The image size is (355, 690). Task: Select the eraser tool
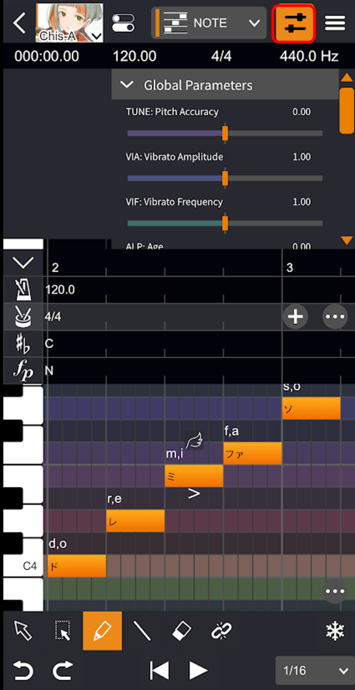[181, 630]
